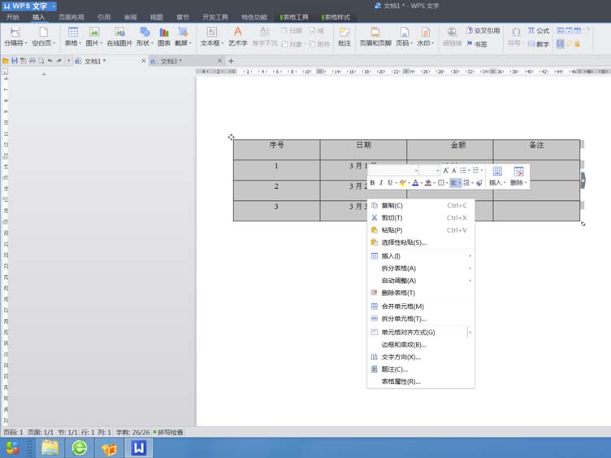The height and width of the screenshot is (458, 611).
Task: Click the Save icon in quick toolbar
Action: pyautogui.click(x=15, y=61)
